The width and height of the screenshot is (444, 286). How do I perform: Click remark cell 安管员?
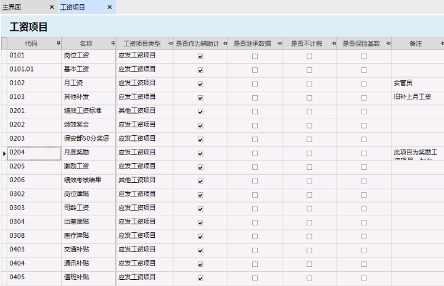click(417, 84)
